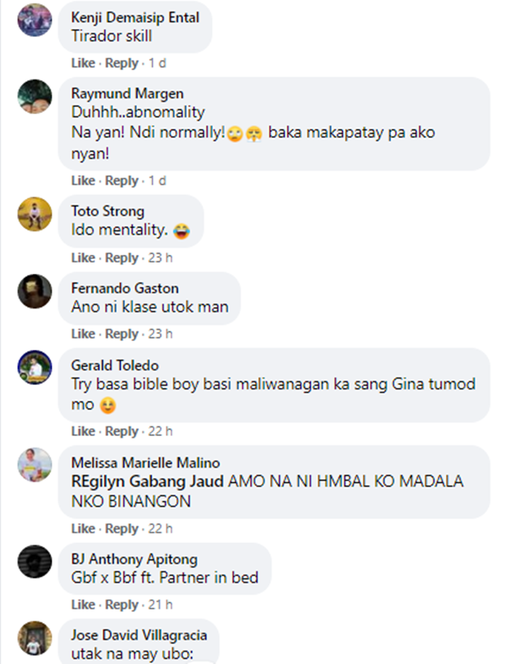Open Fernando Gaston's name link

(125, 288)
